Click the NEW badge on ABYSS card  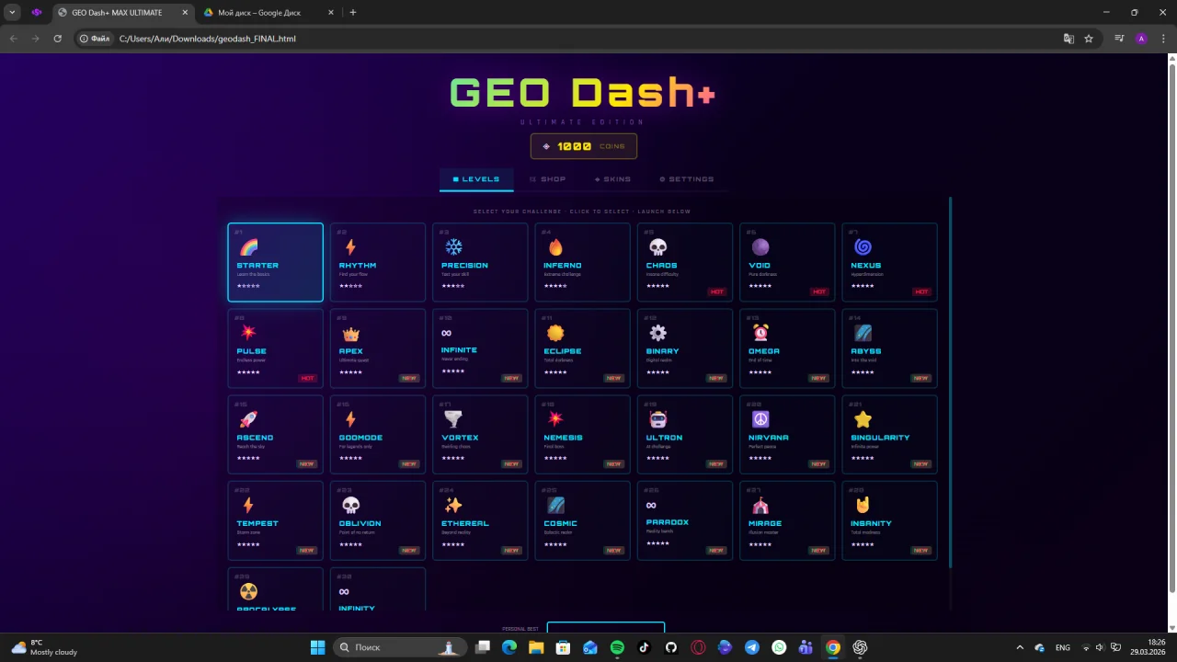pyautogui.click(x=920, y=378)
